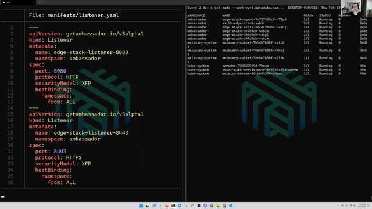Image resolution: width=372 pixels, height=209 pixels.
Task: Click the metrics-server pod name
Action: (x=252, y=74)
